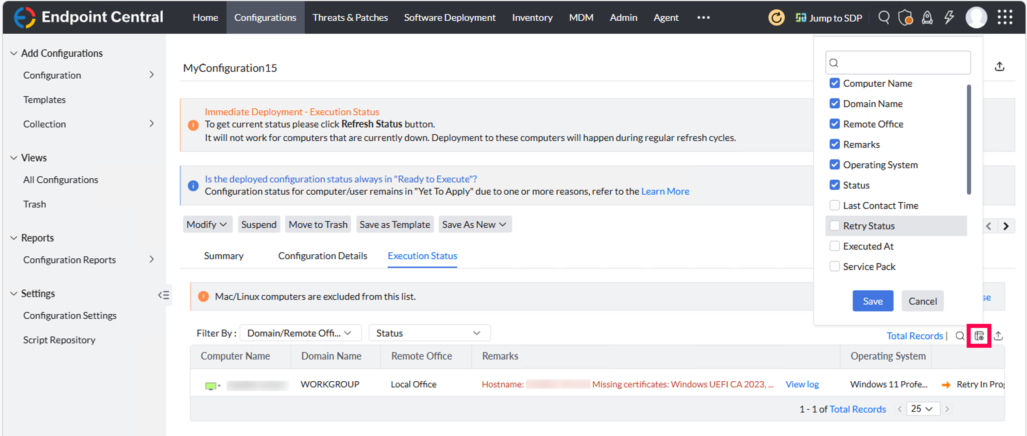The width and height of the screenshot is (1027, 436).
Task: Open the header search magnifier icon
Action: tap(884, 18)
